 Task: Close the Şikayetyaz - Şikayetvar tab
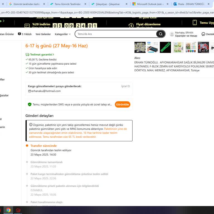(127, 4)
